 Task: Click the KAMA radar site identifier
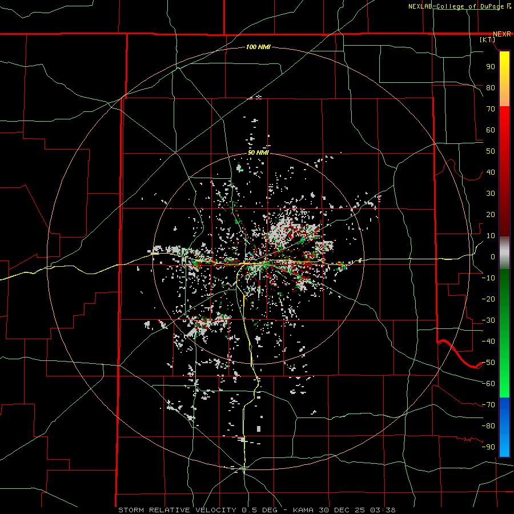coord(303,510)
